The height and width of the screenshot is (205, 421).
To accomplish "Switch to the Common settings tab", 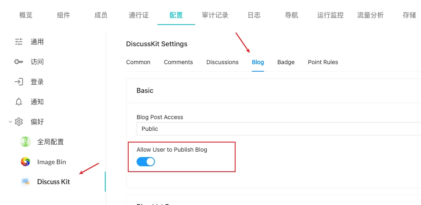I will tap(138, 62).
